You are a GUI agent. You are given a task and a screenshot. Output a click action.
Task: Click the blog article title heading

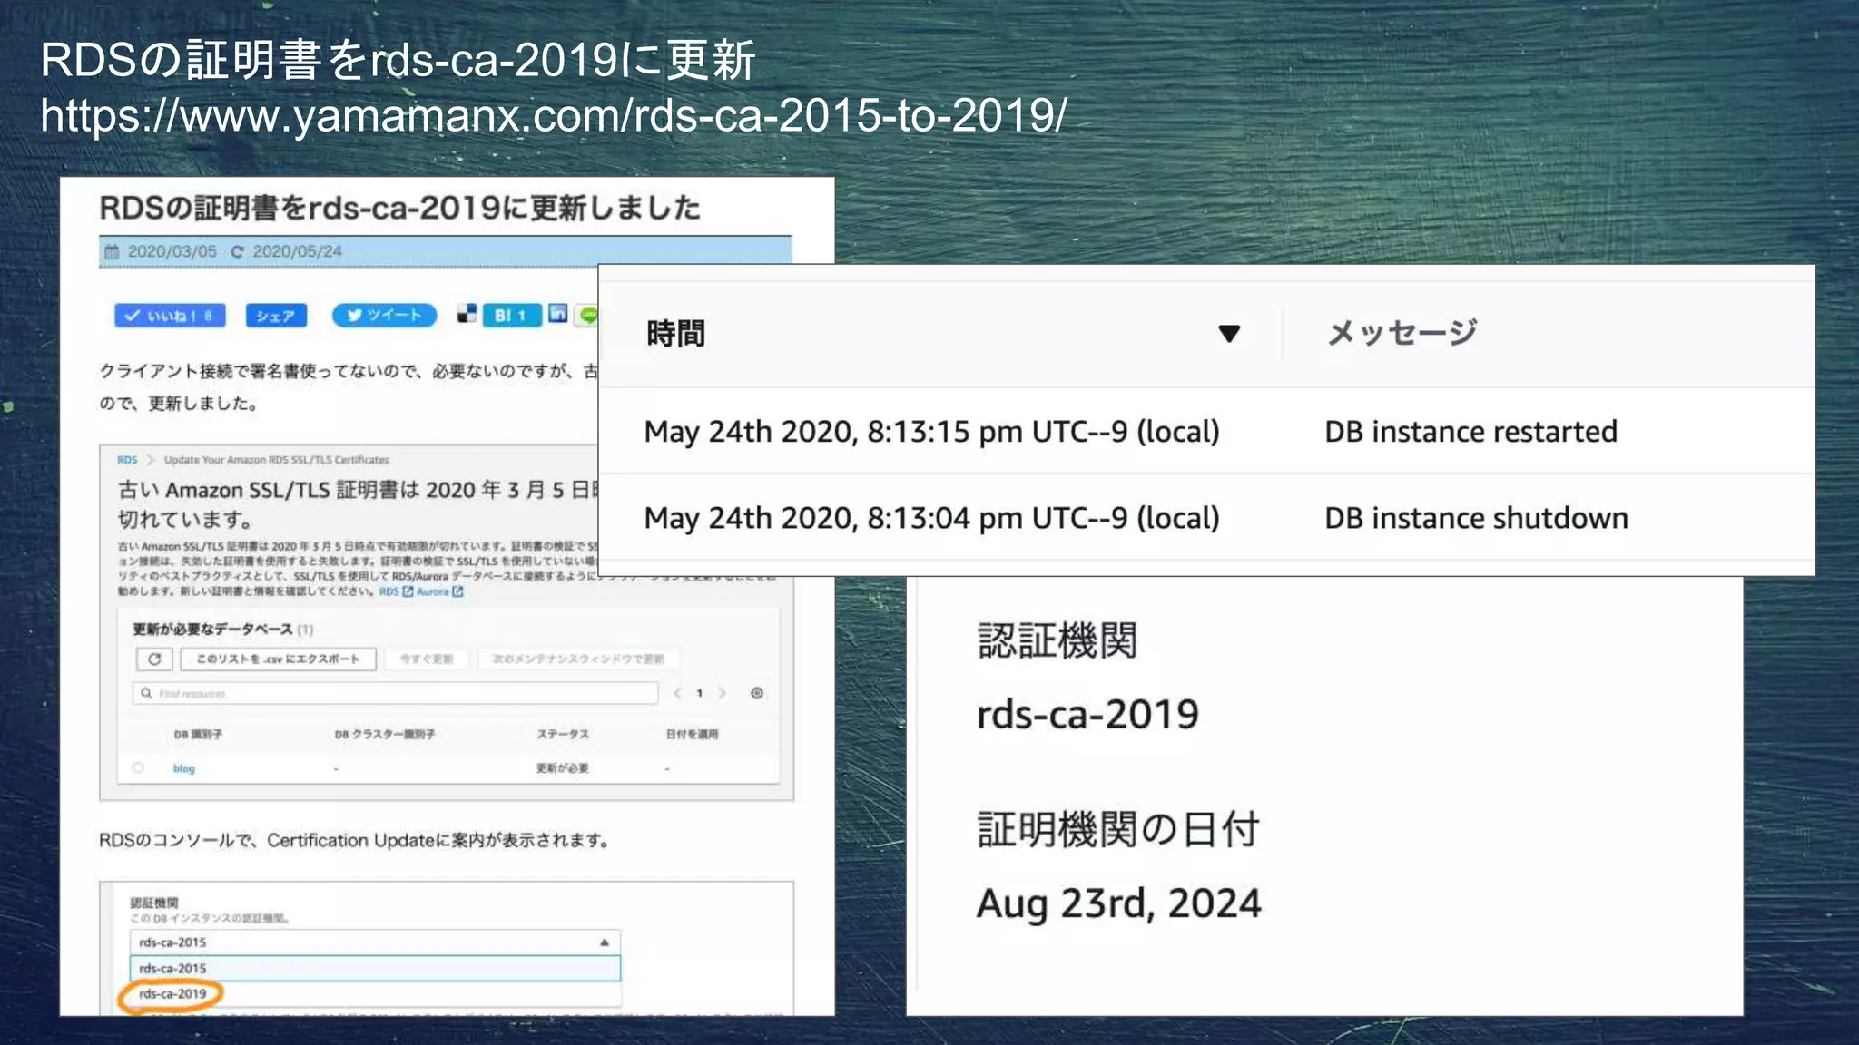[x=399, y=208]
